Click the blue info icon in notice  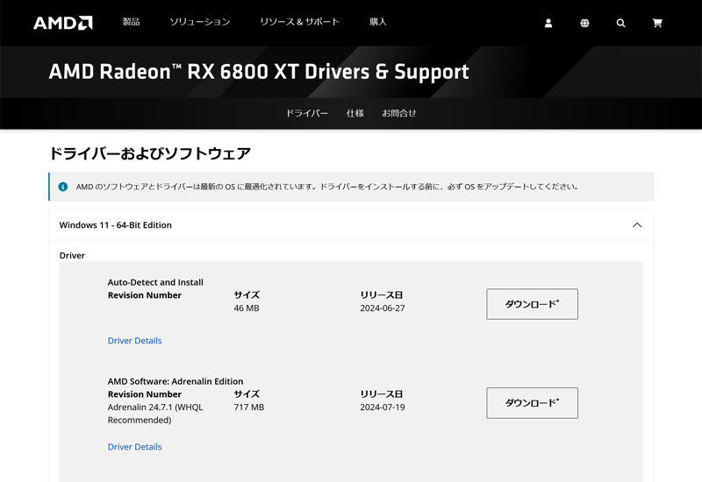click(63, 187)
